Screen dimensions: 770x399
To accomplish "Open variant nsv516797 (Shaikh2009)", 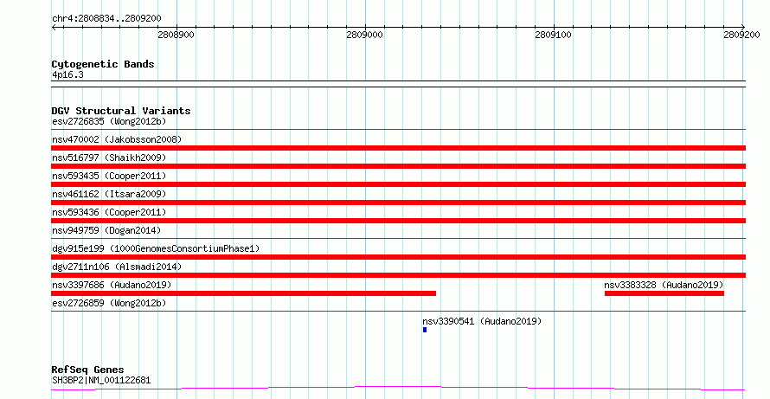I will pos(109,158).
